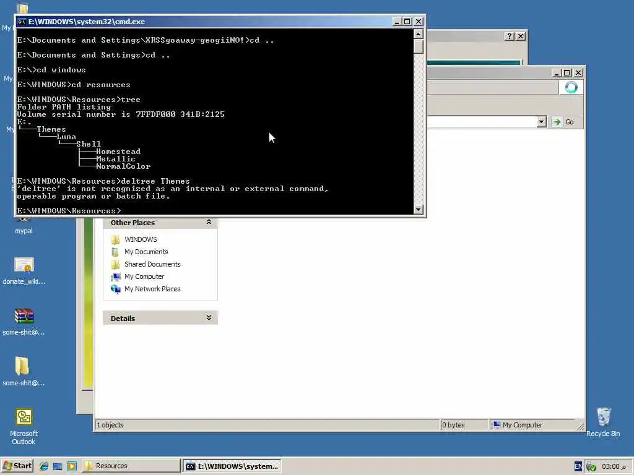Click the 'NormalColor' tree entry in cmd
This screenshot has height=475, width=634.
pos(123,166)
